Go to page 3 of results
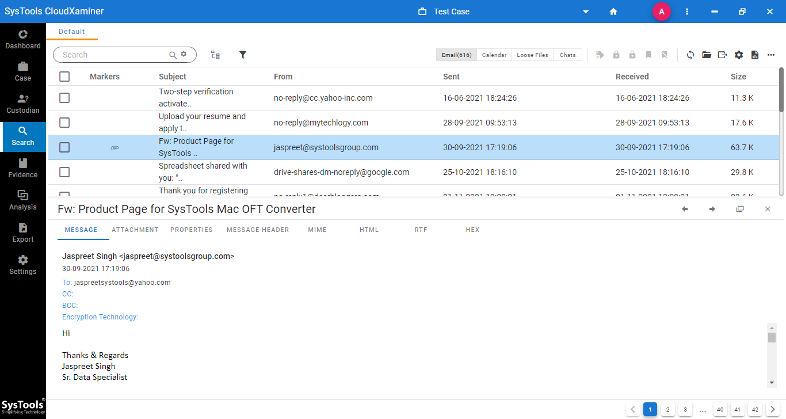 pyautogui.click(x=685, y=410)
